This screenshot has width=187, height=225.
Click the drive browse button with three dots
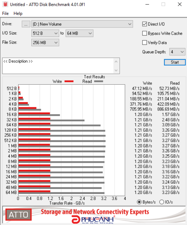pyautogui.click(x=26, y=24)
